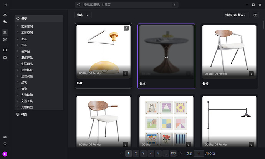Click the next page arrow

click(181, 153)
